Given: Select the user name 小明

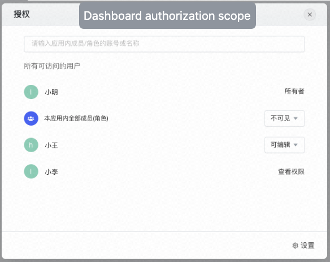Looking at the screenshot, I should 51,92.
